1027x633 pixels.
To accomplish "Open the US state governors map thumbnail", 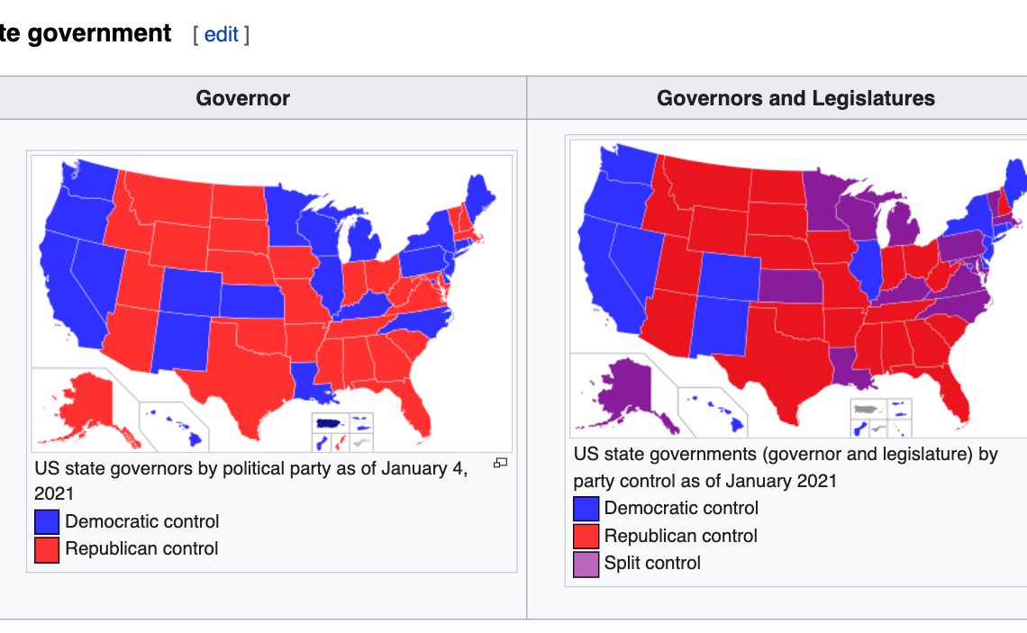I will coord(272,303).
